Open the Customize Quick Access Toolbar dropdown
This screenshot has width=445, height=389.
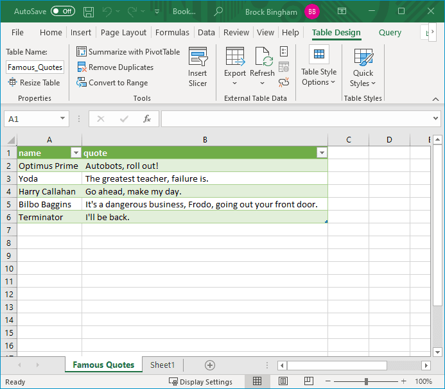(157, 12)
